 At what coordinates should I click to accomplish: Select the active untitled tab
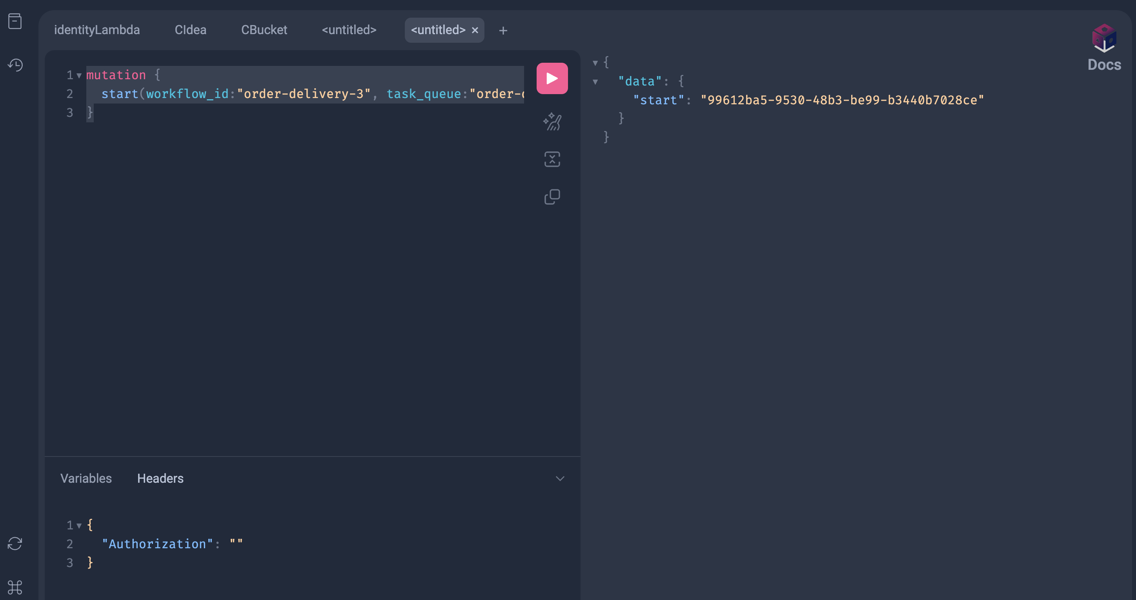[x=438, y=30]
